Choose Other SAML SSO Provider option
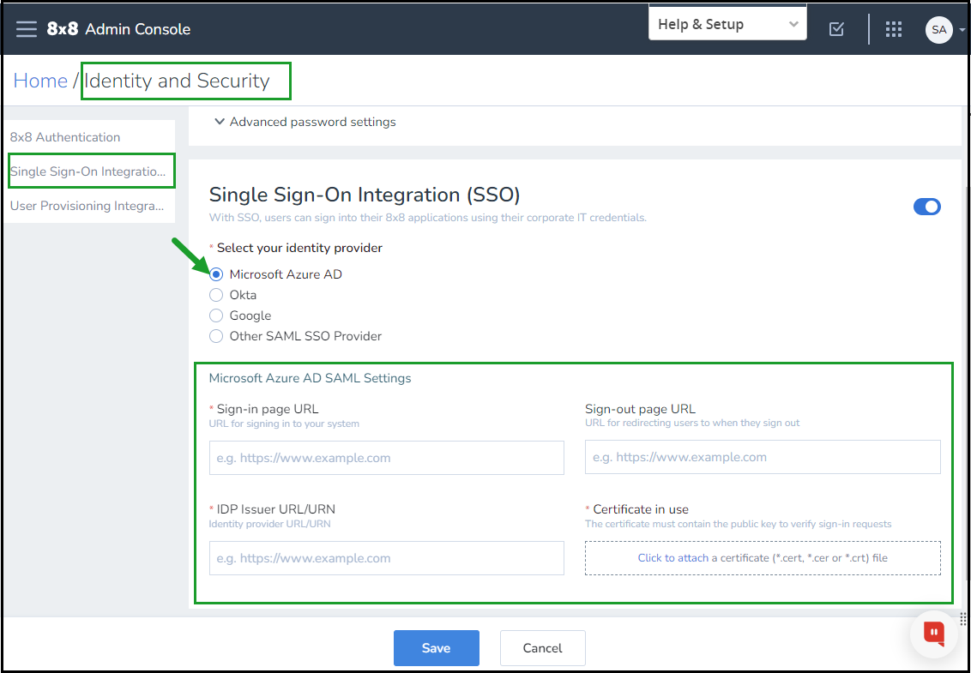Viewport: 971px width, 673px height. [x=216, y=336]
